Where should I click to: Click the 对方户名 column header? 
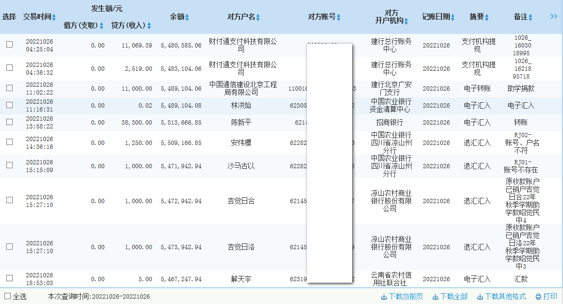pos(241,17)
